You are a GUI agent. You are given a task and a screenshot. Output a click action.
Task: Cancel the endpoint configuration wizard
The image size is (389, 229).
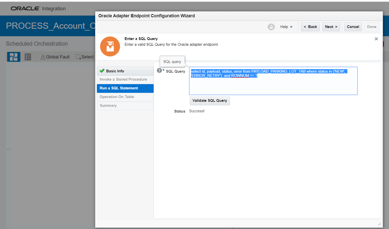353,27
